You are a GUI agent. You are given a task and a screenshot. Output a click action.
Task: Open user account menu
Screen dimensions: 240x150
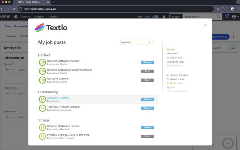tap(235, 17)
